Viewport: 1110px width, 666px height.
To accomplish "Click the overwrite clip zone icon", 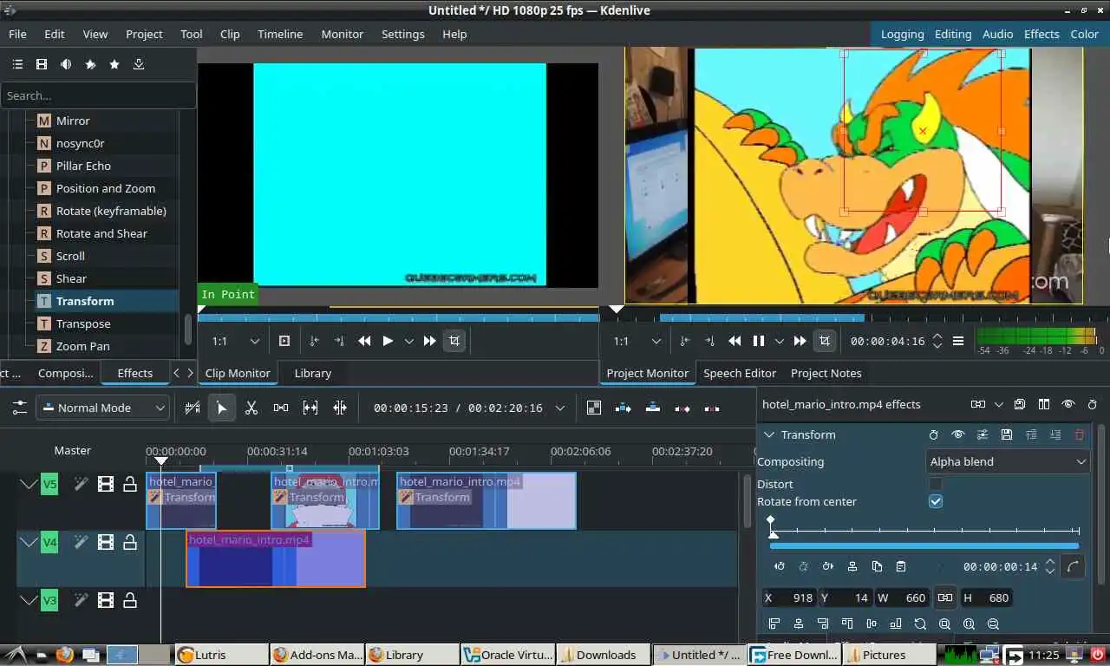I will tap(653, 408).
